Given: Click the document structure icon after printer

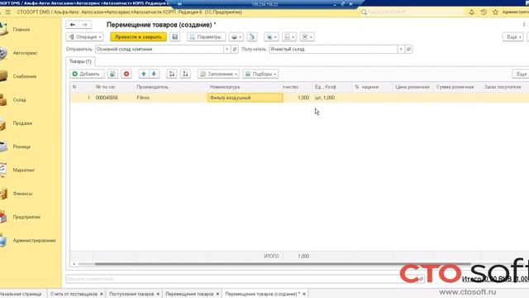Looking at the screenshot, I should (251, 36).
